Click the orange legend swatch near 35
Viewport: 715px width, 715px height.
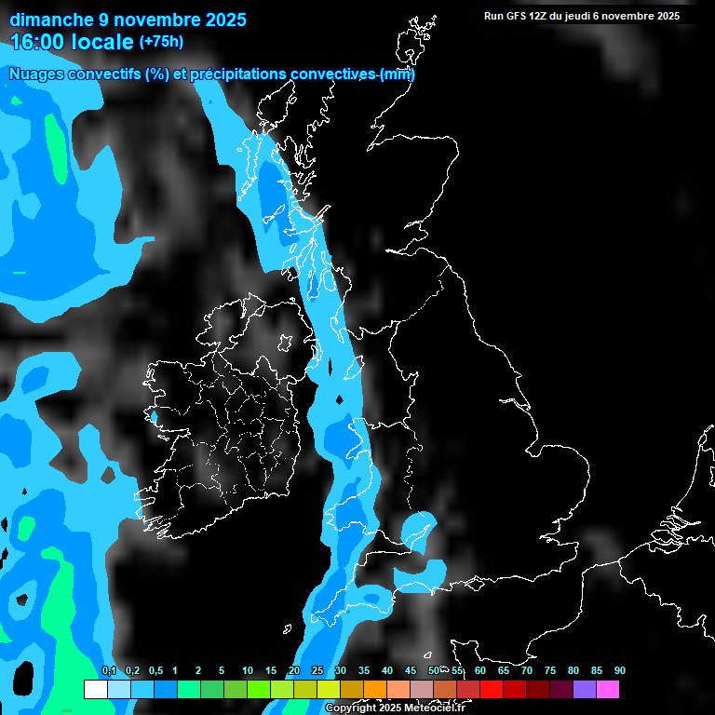[x=374, y=689]
